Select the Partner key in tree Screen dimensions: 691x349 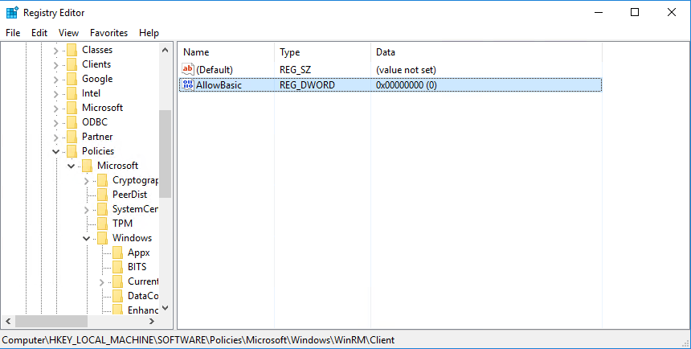coord(97,137)
